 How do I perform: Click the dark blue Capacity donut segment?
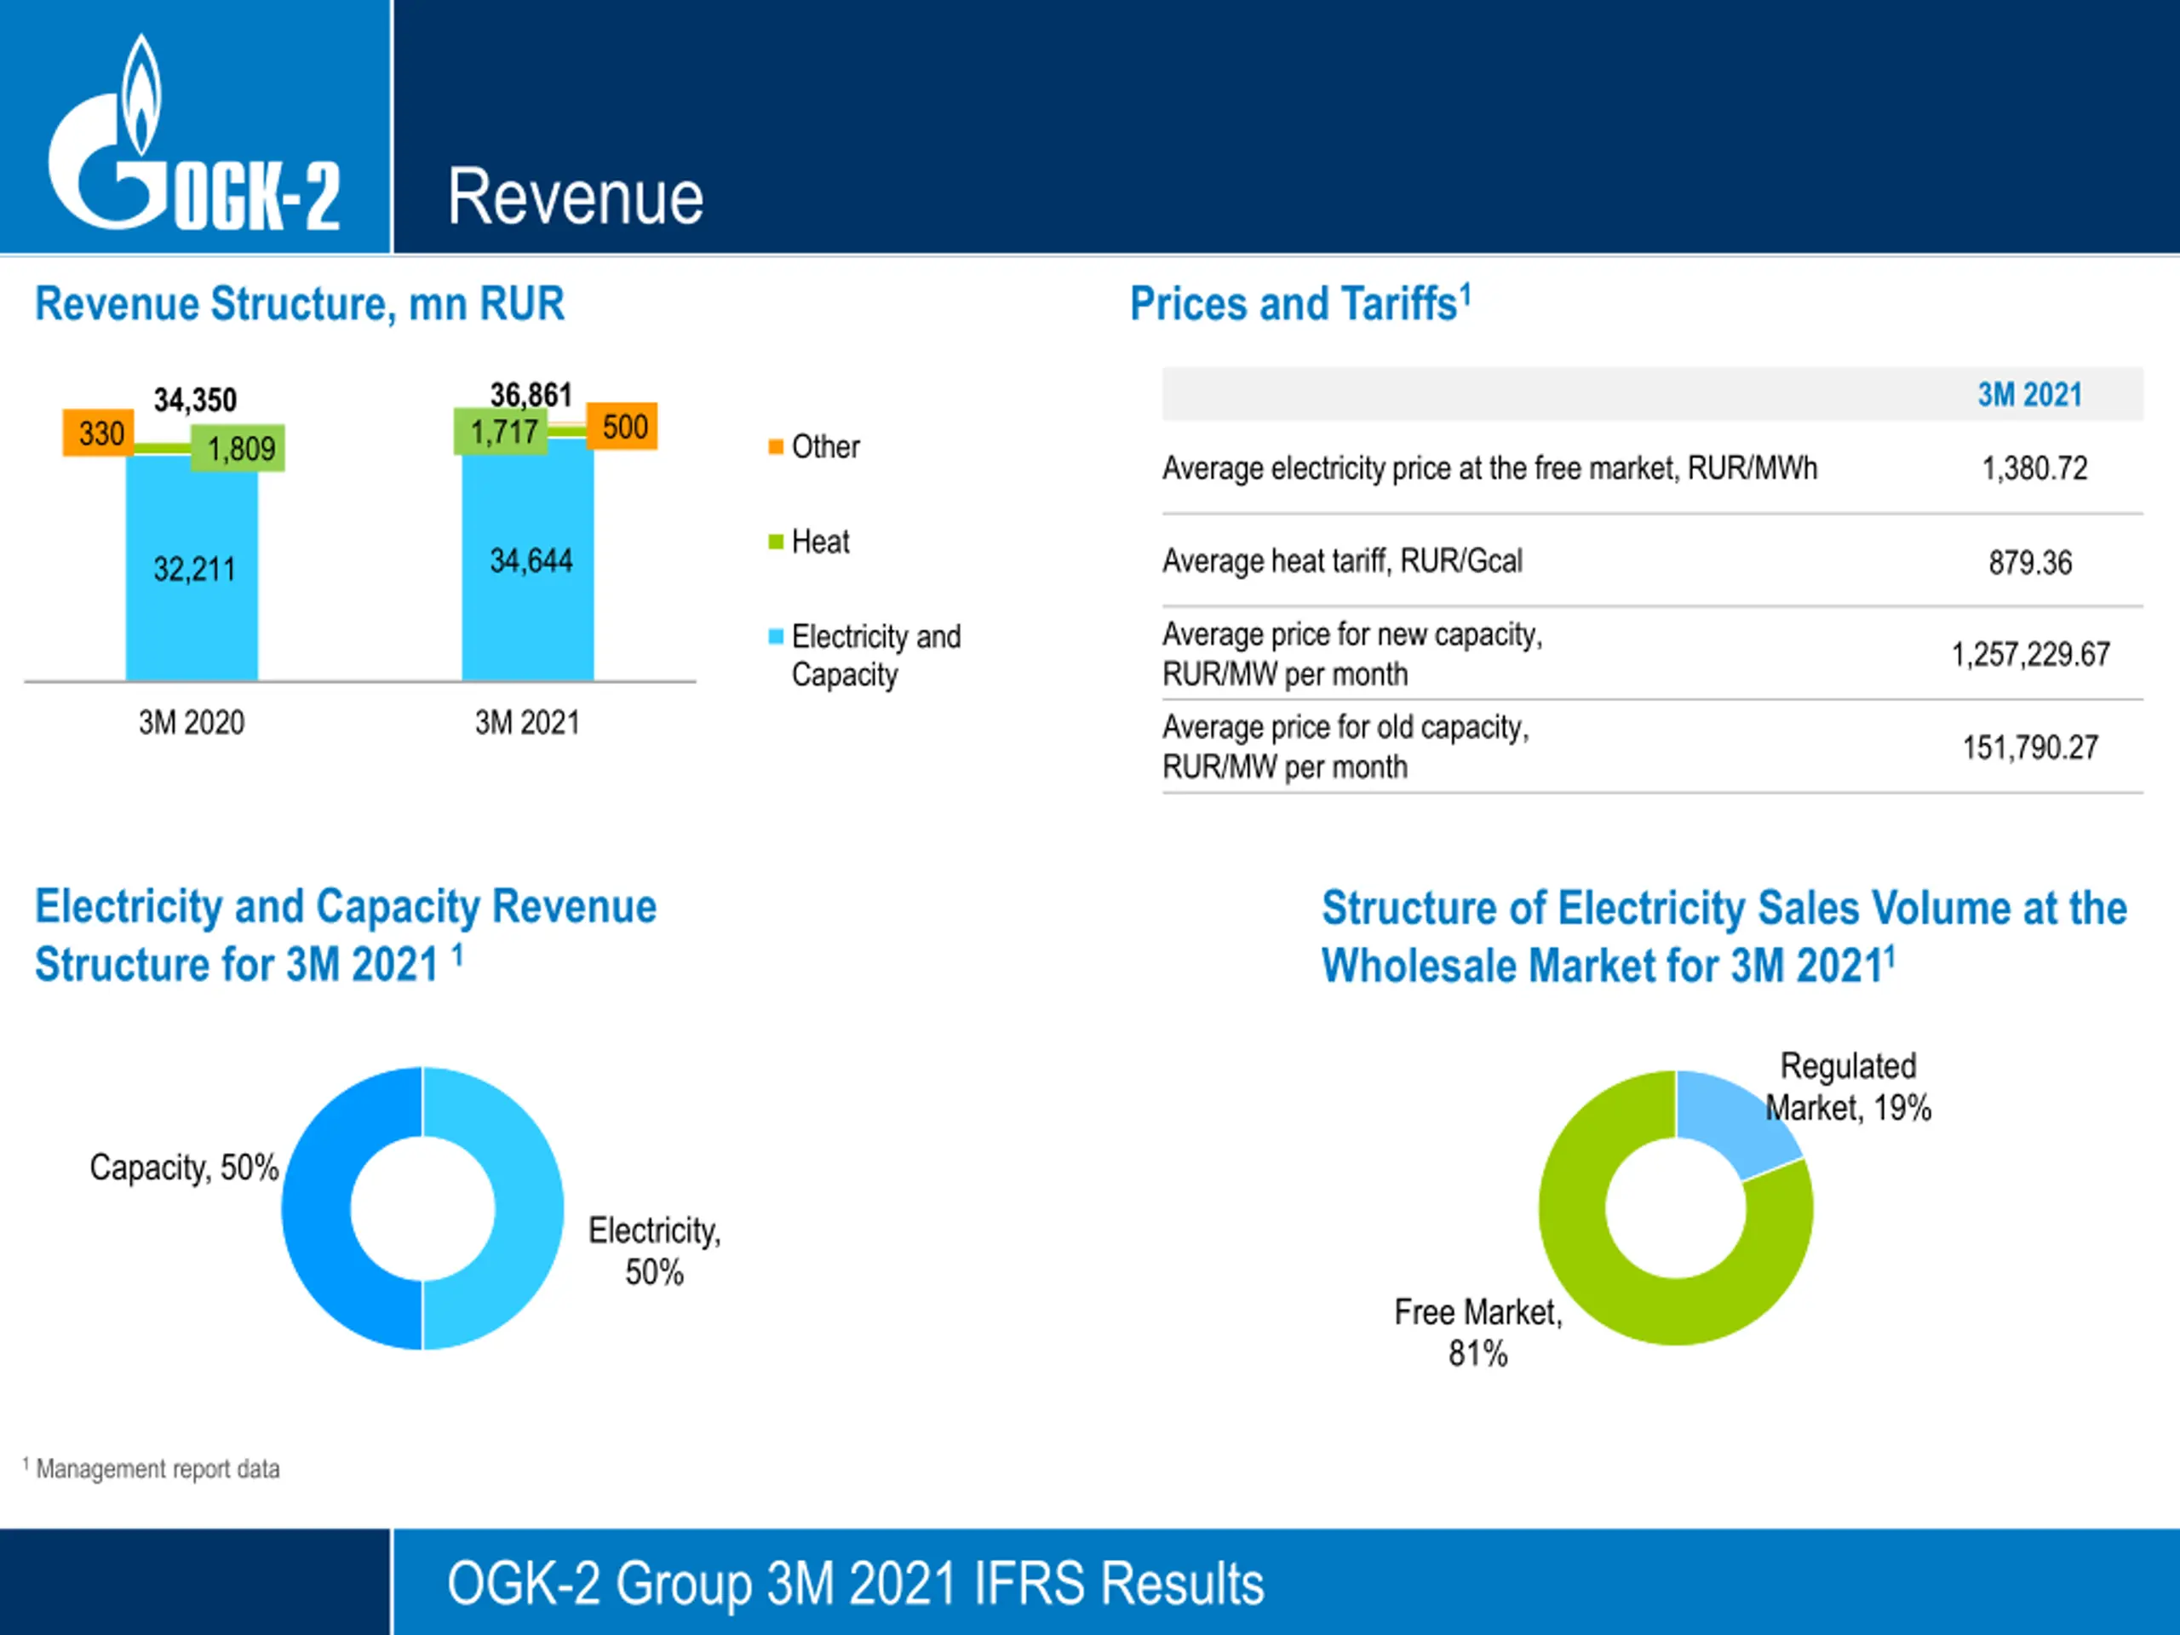click(315, 1208)
